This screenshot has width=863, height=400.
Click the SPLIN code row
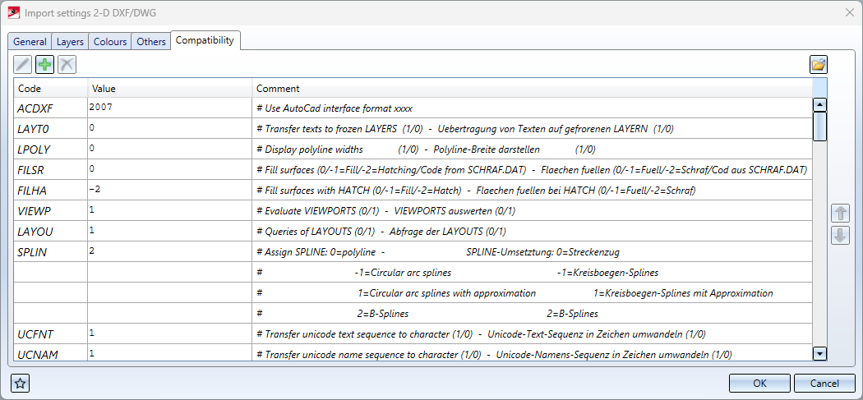(x=50, y=251)
